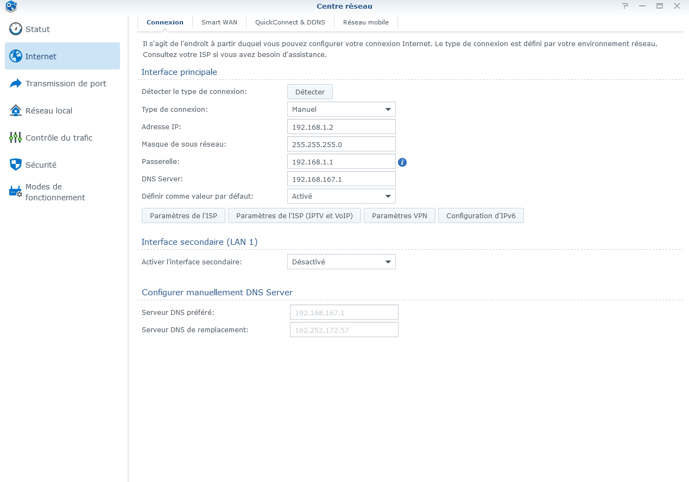
Task: Click the Détecter le type de connexion label
Action: pyautogui.click(x=194, y=91)
